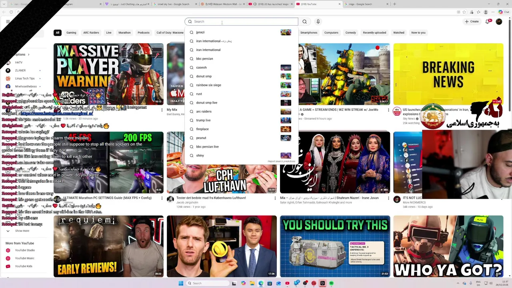The image size is (512, 288).
Task: Select the 'Watched' filter chip
Action: click(x=399, y=33)
